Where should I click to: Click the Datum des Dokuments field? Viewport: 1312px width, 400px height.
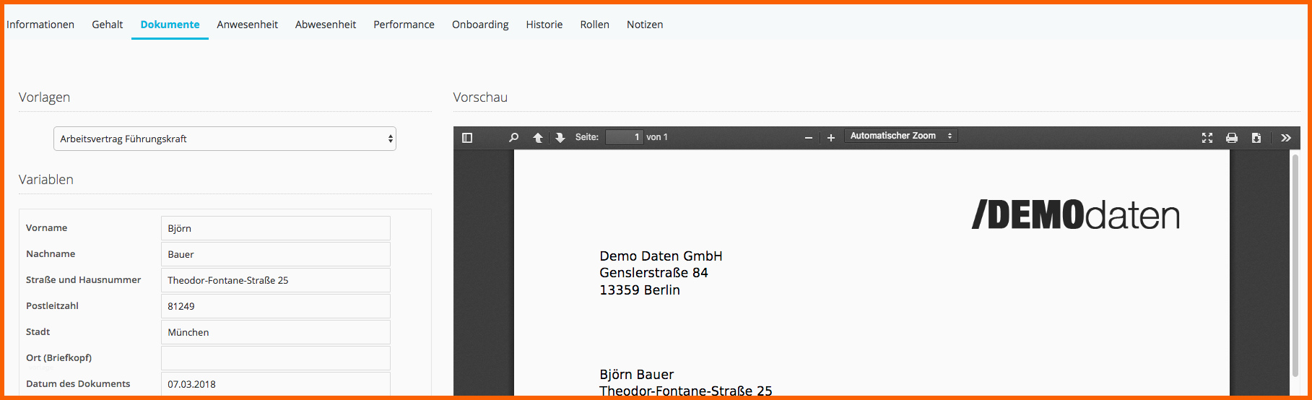(x=276, y=383)
